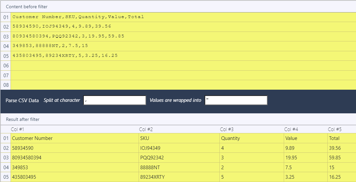Click the 'IOJ94349' SKU cell

point(150,148)
